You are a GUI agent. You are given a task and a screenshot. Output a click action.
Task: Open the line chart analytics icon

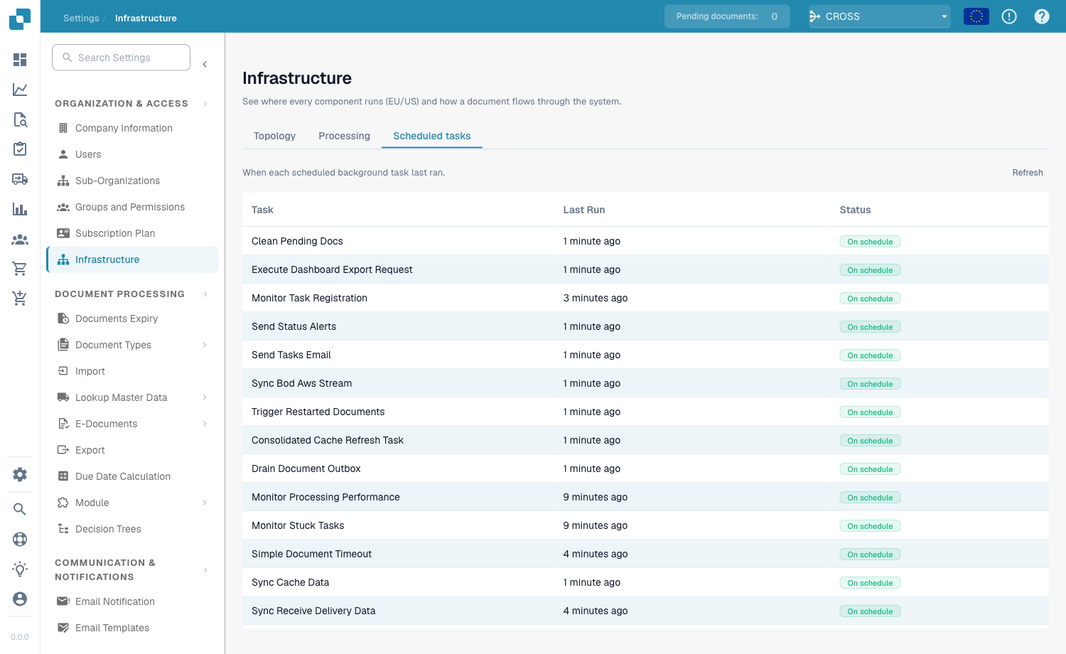(x=20, y=90)
